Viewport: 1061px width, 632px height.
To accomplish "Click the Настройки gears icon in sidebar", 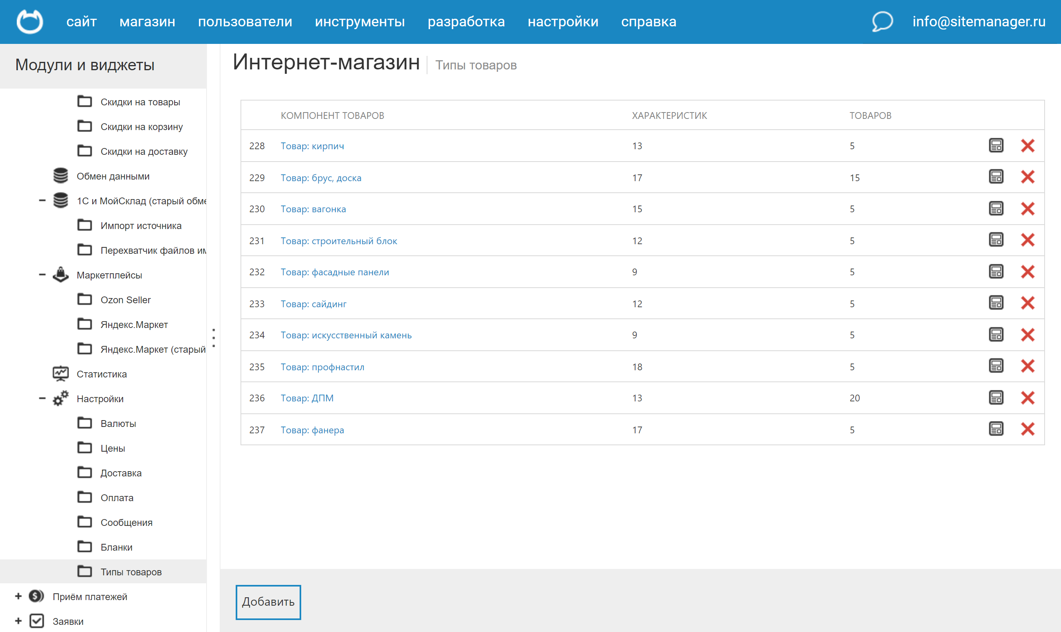I will 60,398.
